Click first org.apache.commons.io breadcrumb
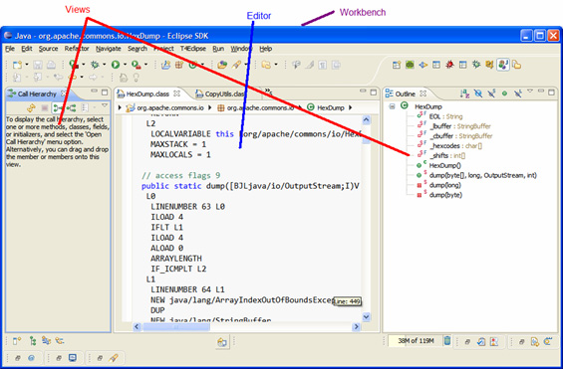Viewport: 563px width, 369px height. 165,107
